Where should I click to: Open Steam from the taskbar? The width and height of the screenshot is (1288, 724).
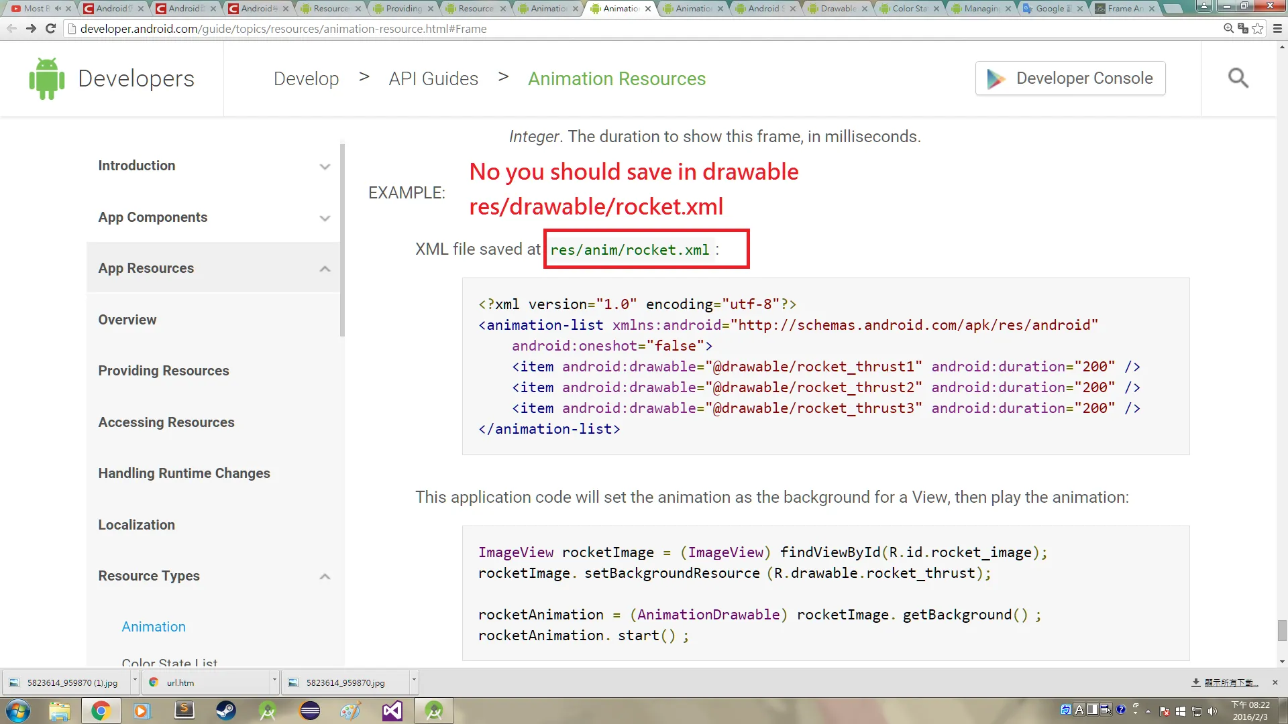(225, 711)
